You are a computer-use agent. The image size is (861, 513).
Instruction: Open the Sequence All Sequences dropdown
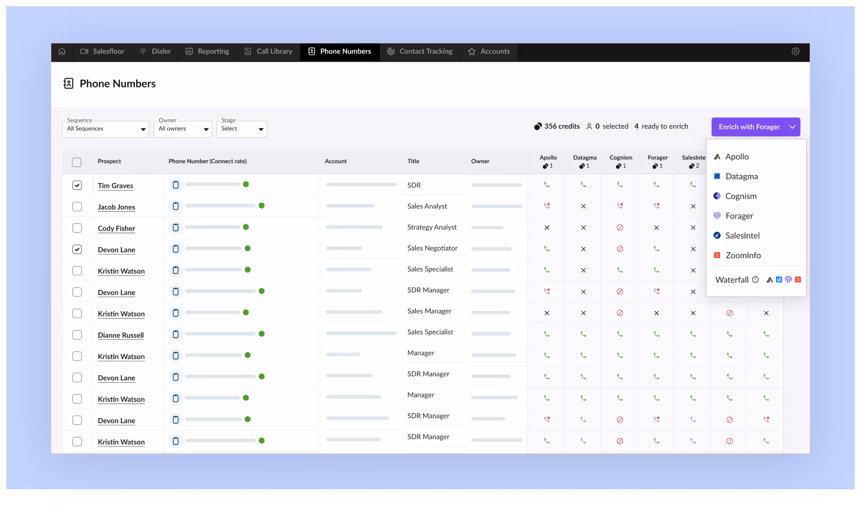point(106,129)
